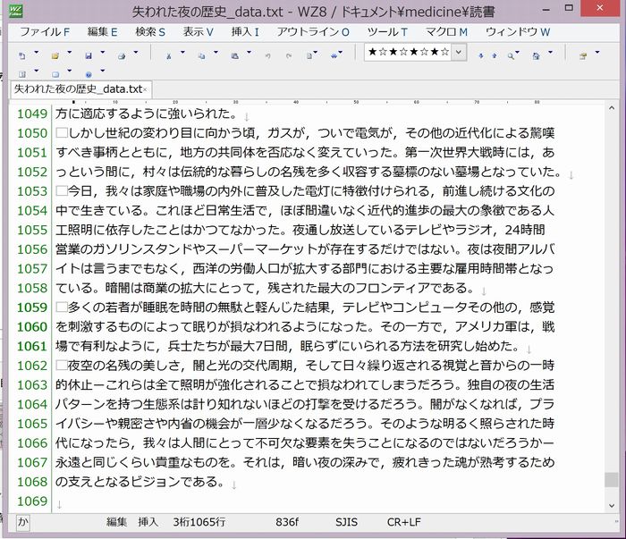
Task: Open the ツール T menu
Action: (x=387, y=32)
